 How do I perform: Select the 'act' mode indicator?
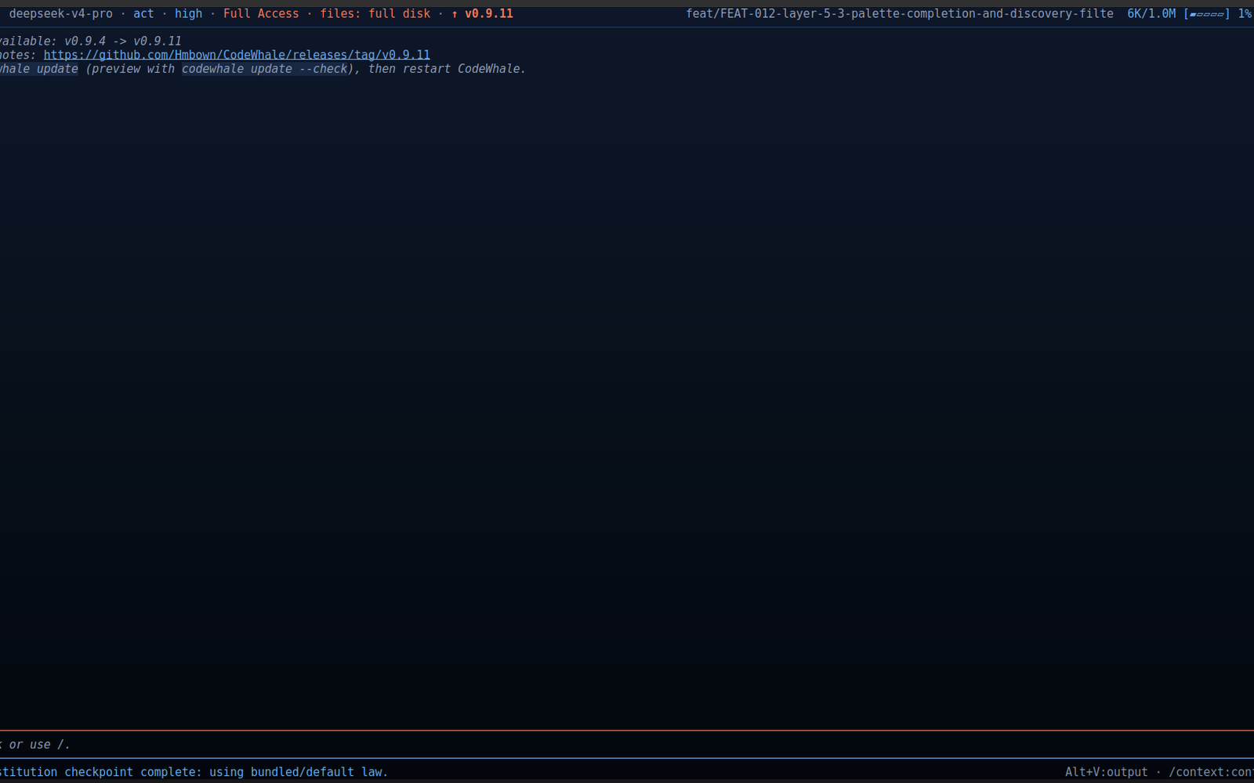143,14
